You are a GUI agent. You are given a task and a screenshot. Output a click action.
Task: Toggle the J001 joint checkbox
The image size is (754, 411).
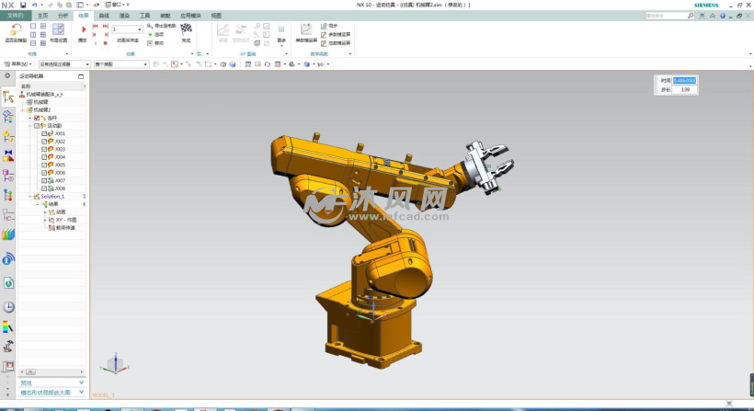click(x=44, y=133)
